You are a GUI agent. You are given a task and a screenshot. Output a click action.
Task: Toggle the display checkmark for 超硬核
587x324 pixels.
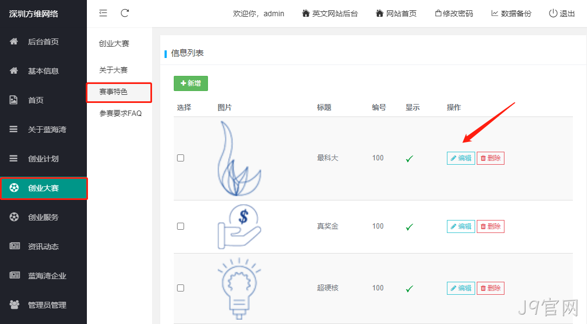pyautogui.click(x=409, y=288)
